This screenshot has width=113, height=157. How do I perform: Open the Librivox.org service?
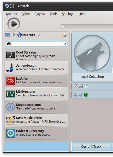click(x=37, y=94)
